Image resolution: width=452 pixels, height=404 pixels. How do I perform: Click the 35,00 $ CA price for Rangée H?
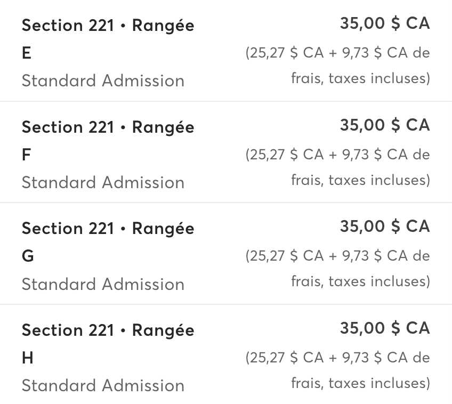(385, 328)
